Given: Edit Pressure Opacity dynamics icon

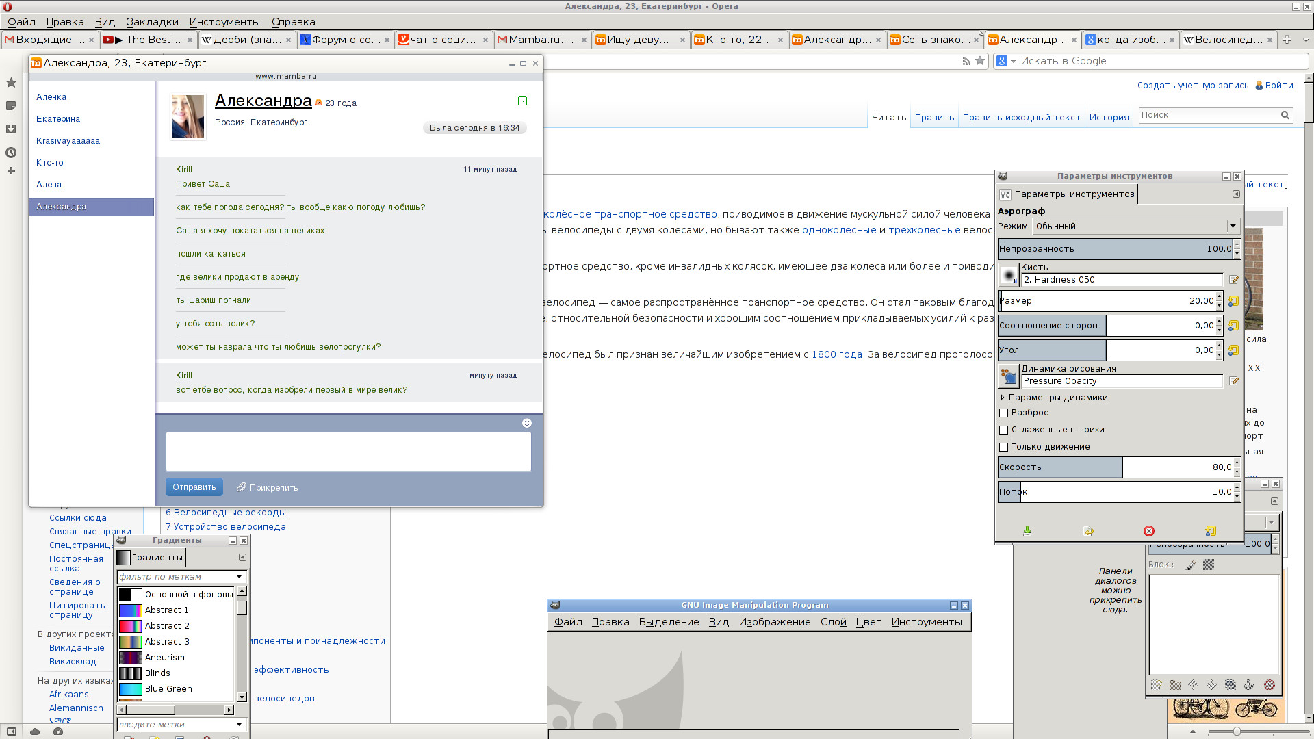Looking at the screenshot, I should click(x=1234, y=381).
